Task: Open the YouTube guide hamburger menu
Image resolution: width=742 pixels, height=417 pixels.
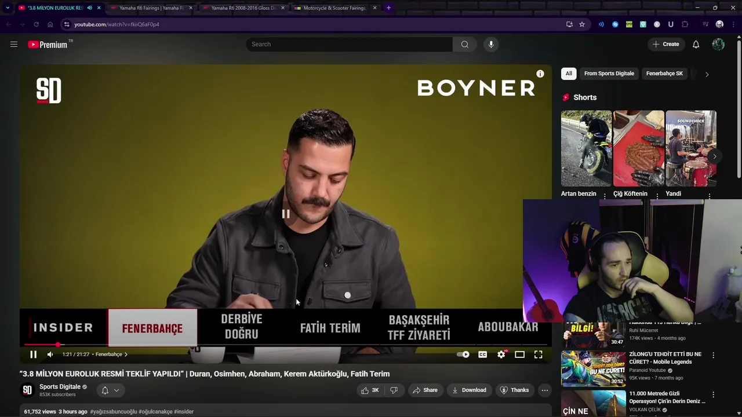Action: pos(14,44)
